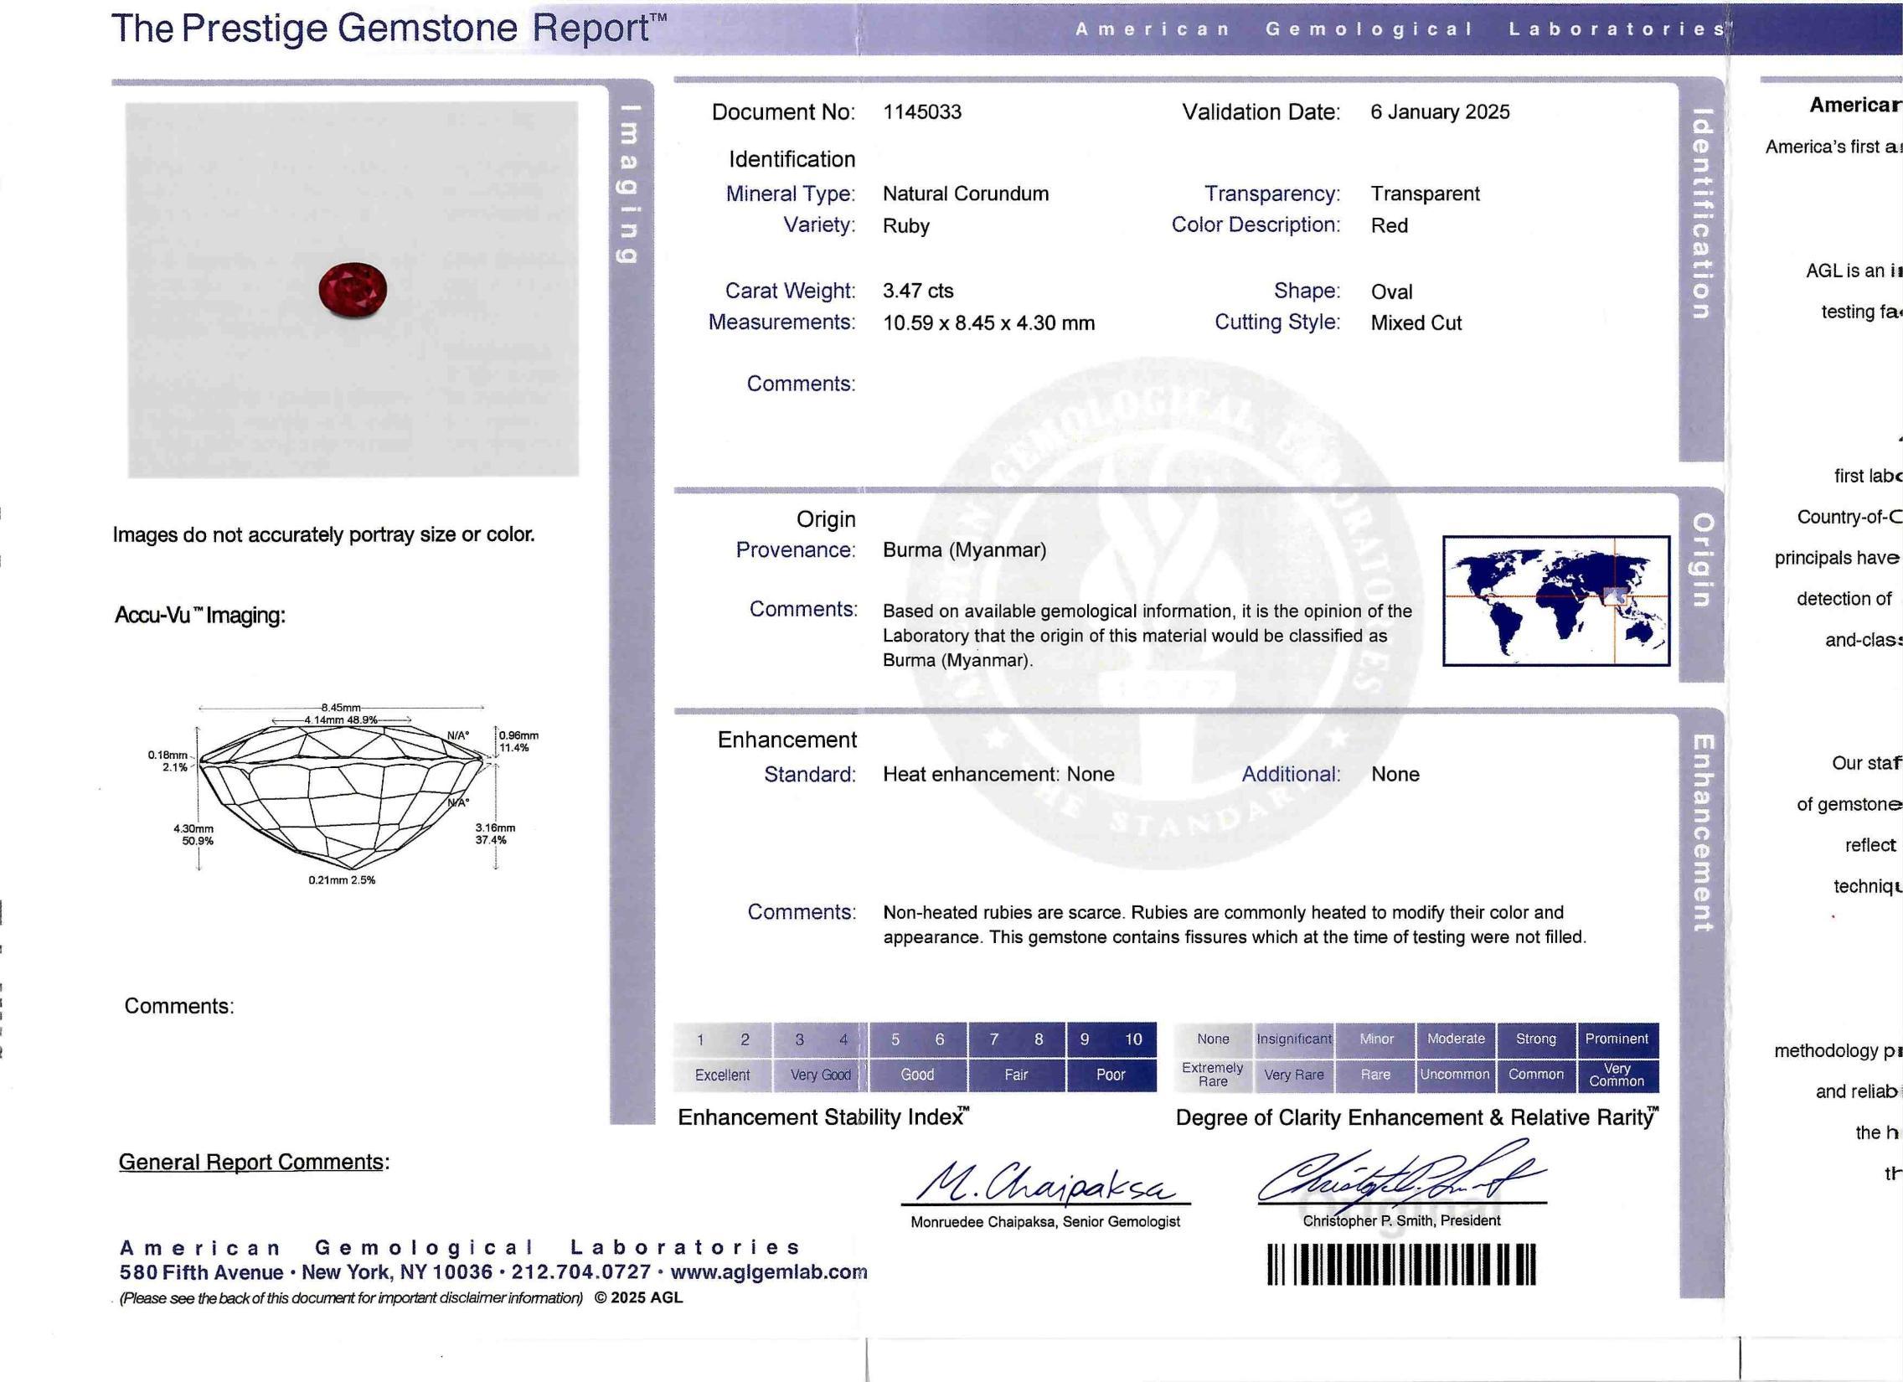Click color description value 'Red'
Image resolution: width=1903 pixels, height=1382 pixels.
coord(1390,225)
